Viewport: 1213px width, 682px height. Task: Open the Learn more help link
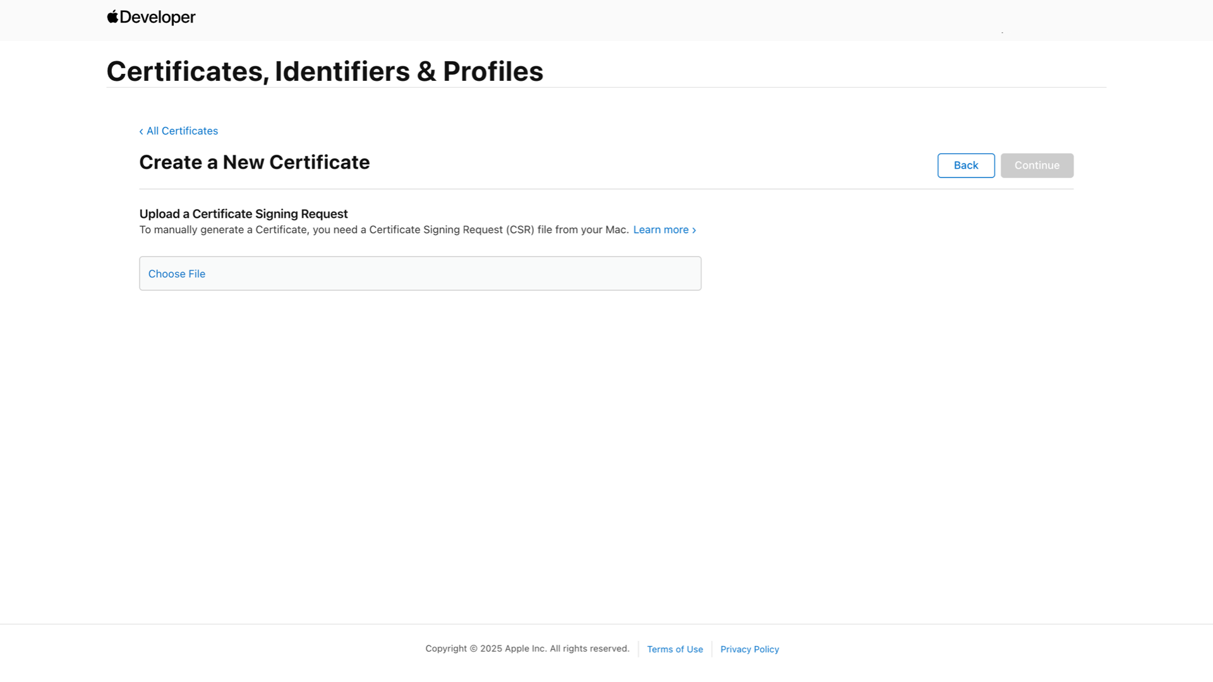[661, 230]
